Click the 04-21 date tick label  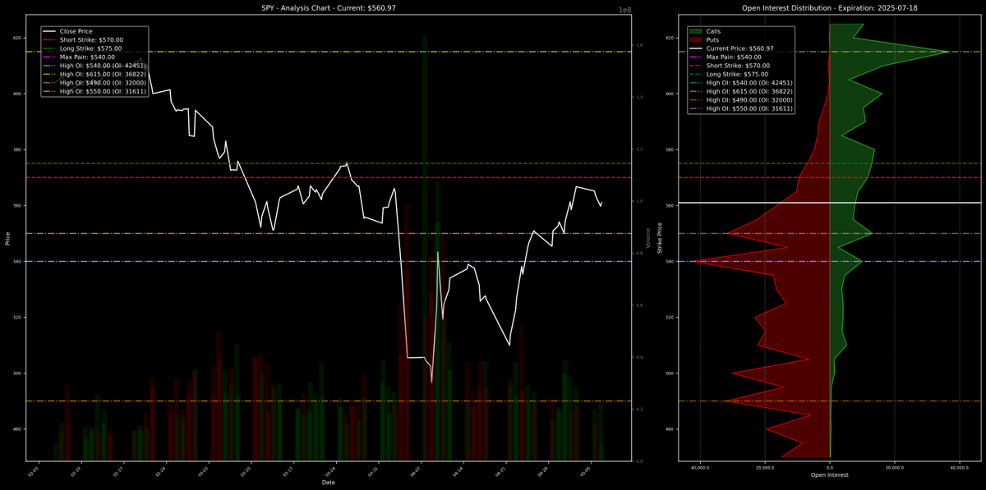coord(502,471)
